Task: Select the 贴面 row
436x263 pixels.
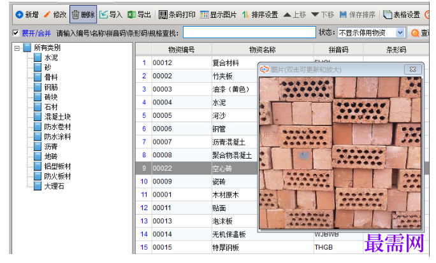Action: click(x=196, y=208)
